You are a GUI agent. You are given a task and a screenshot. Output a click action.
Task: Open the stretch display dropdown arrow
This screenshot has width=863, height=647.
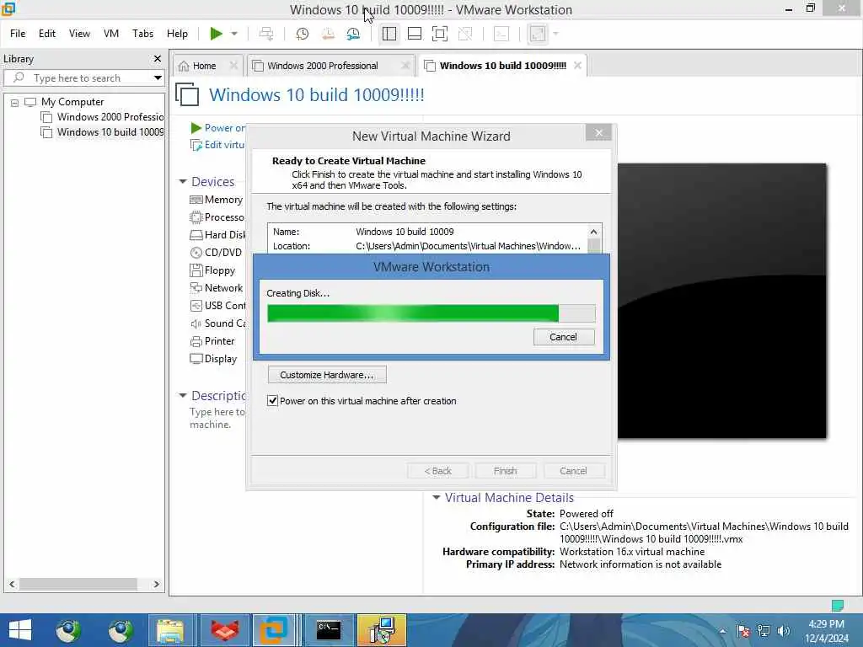555,34
